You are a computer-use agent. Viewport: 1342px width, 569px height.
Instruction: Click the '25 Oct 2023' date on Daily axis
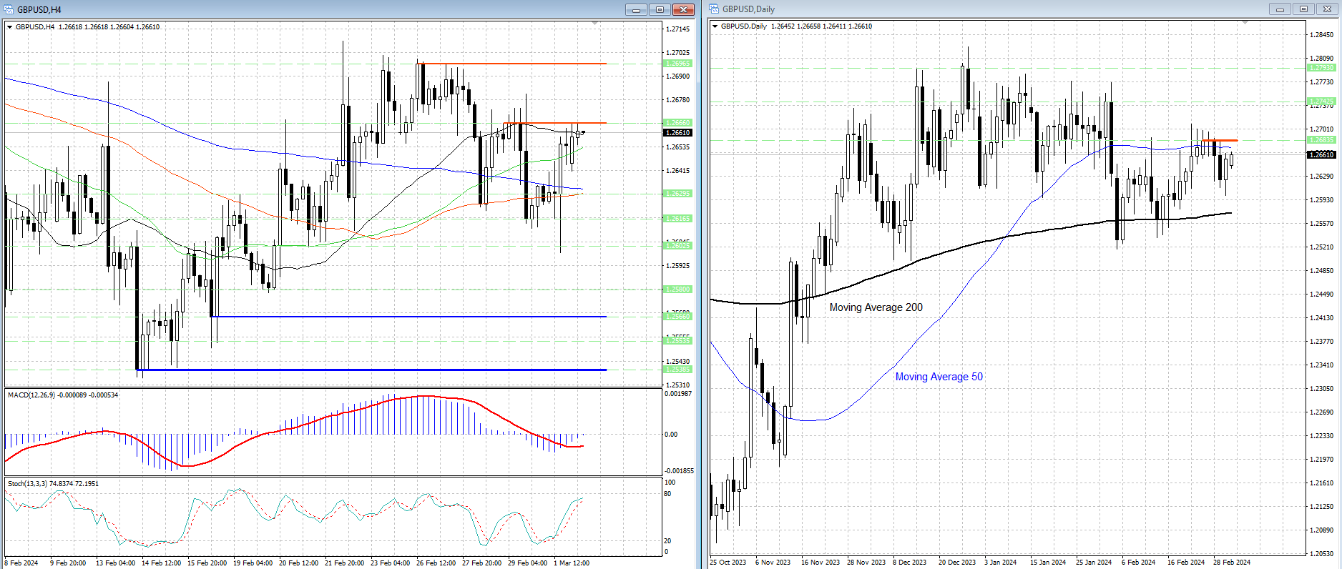coord(728,563)
